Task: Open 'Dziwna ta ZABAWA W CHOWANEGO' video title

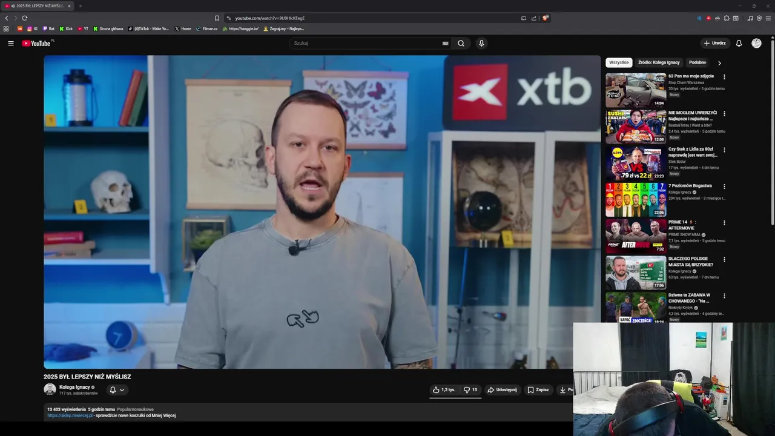Action: (x=690, y=298)
